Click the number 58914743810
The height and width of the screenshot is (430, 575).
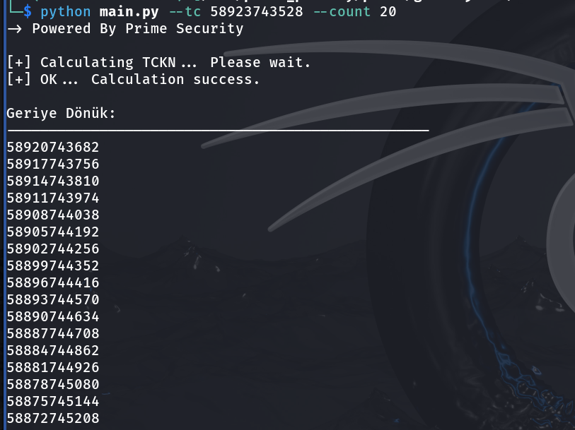(x=53, y=181)
